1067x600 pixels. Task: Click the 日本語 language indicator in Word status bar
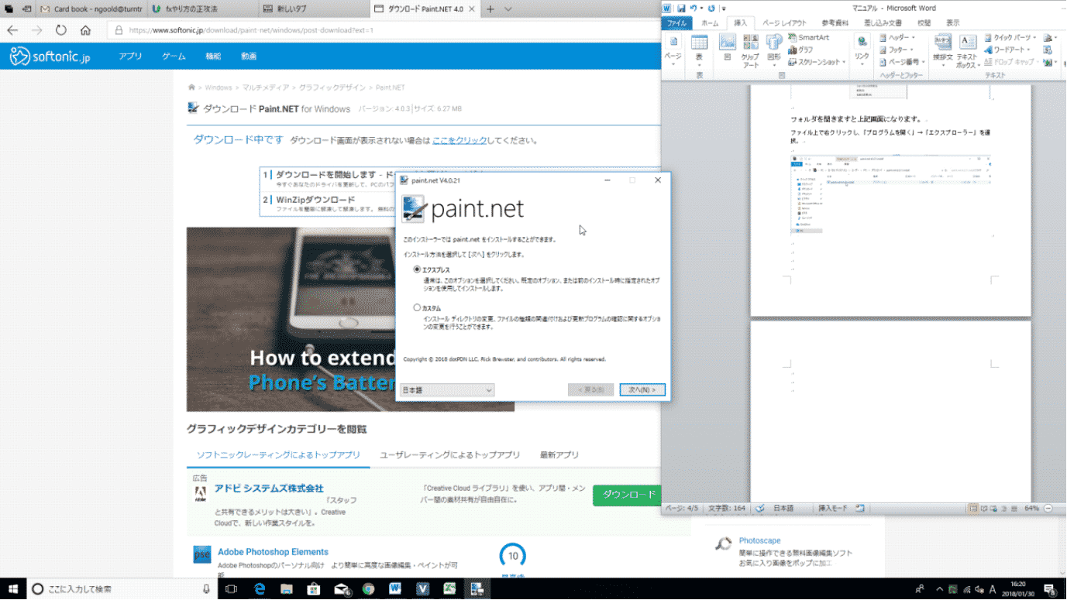[x=783, y=509]
